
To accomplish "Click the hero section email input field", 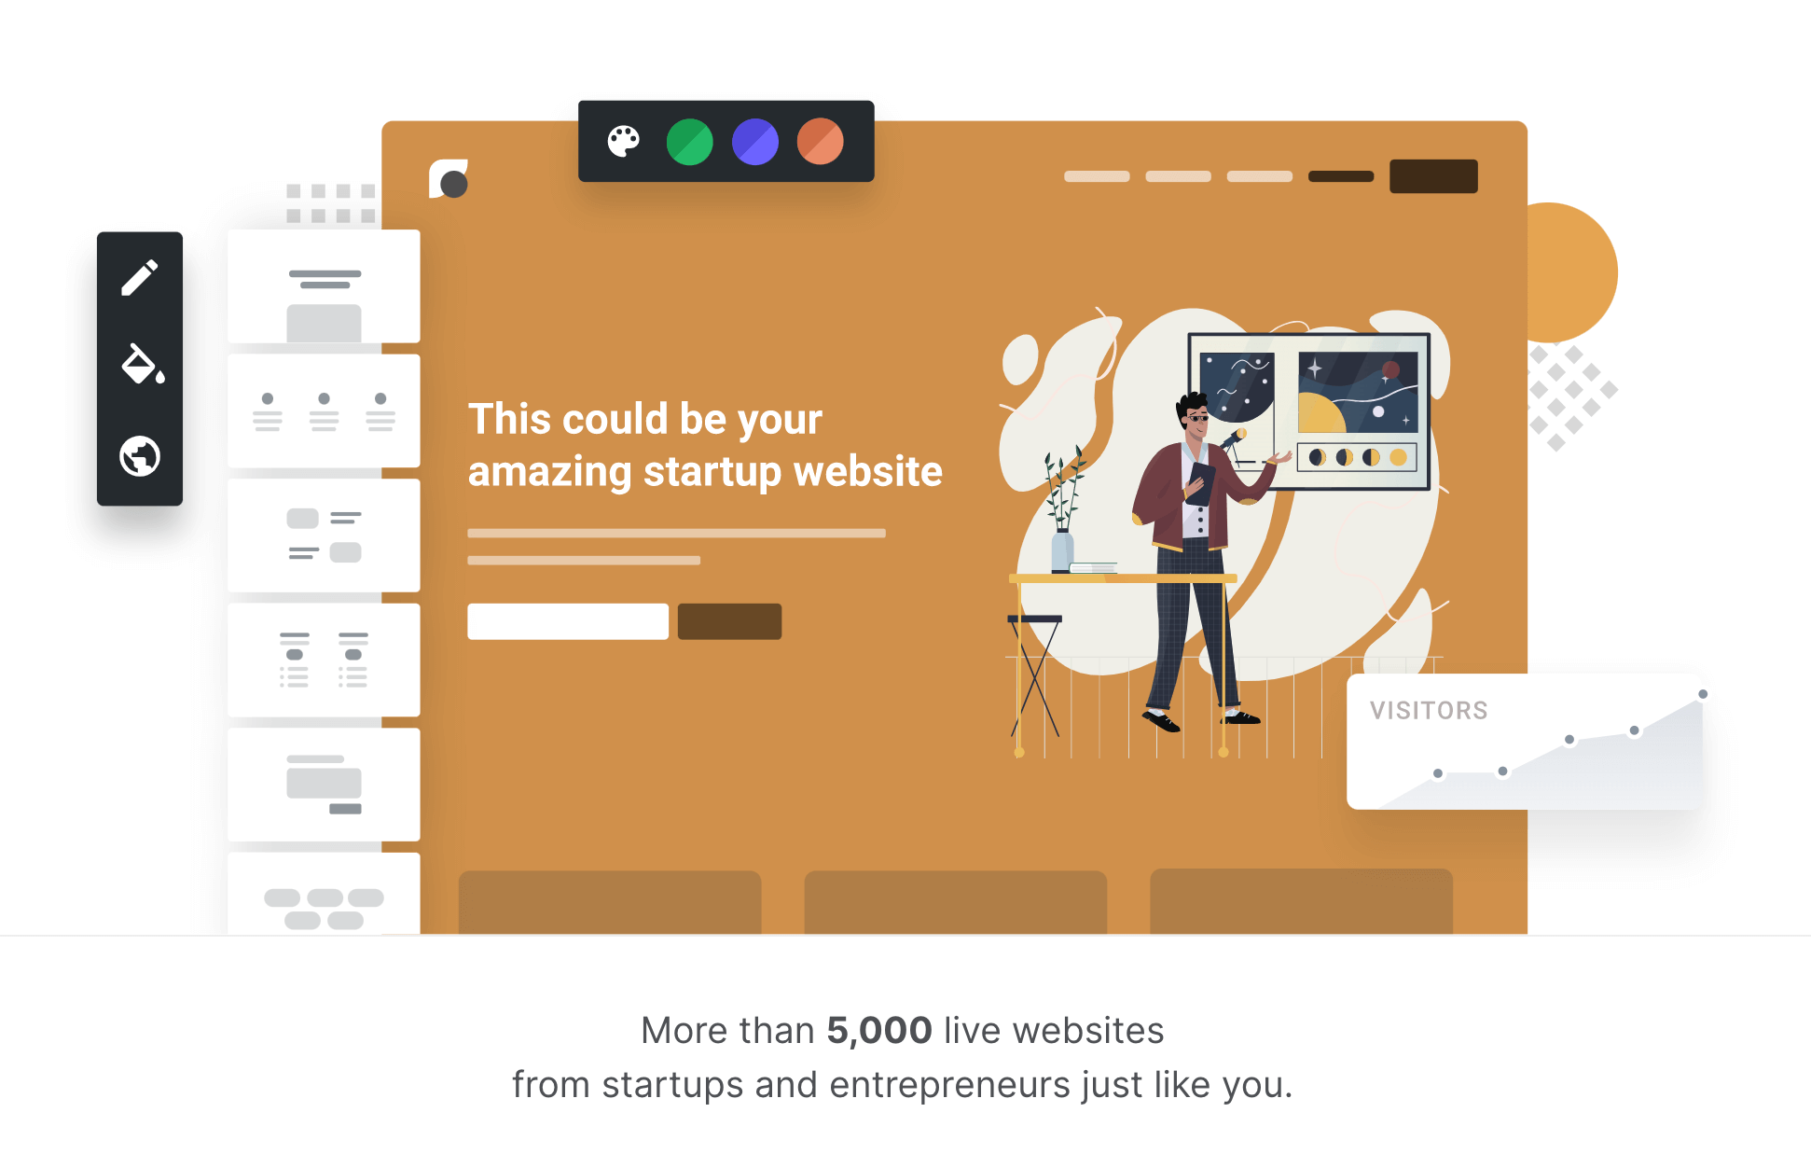I will (568, 620).
